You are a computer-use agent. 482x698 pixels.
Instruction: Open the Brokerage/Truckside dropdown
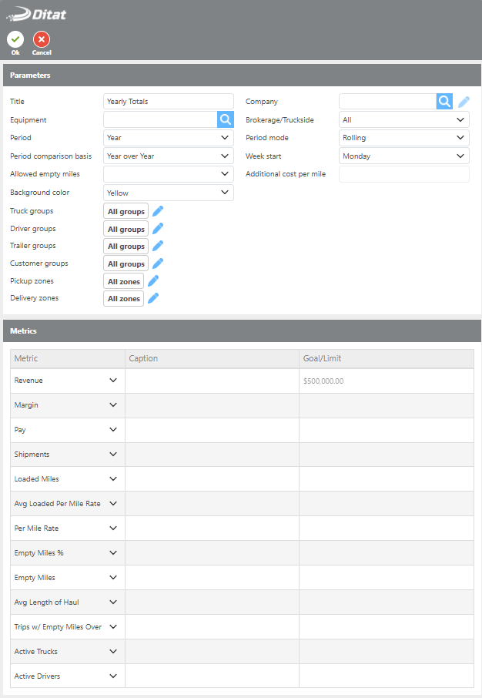click(403, 120)
